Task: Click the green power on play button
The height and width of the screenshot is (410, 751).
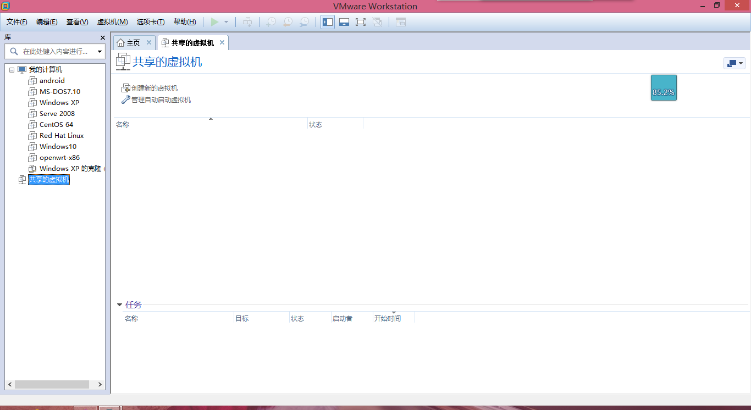Action: (214, 22)
